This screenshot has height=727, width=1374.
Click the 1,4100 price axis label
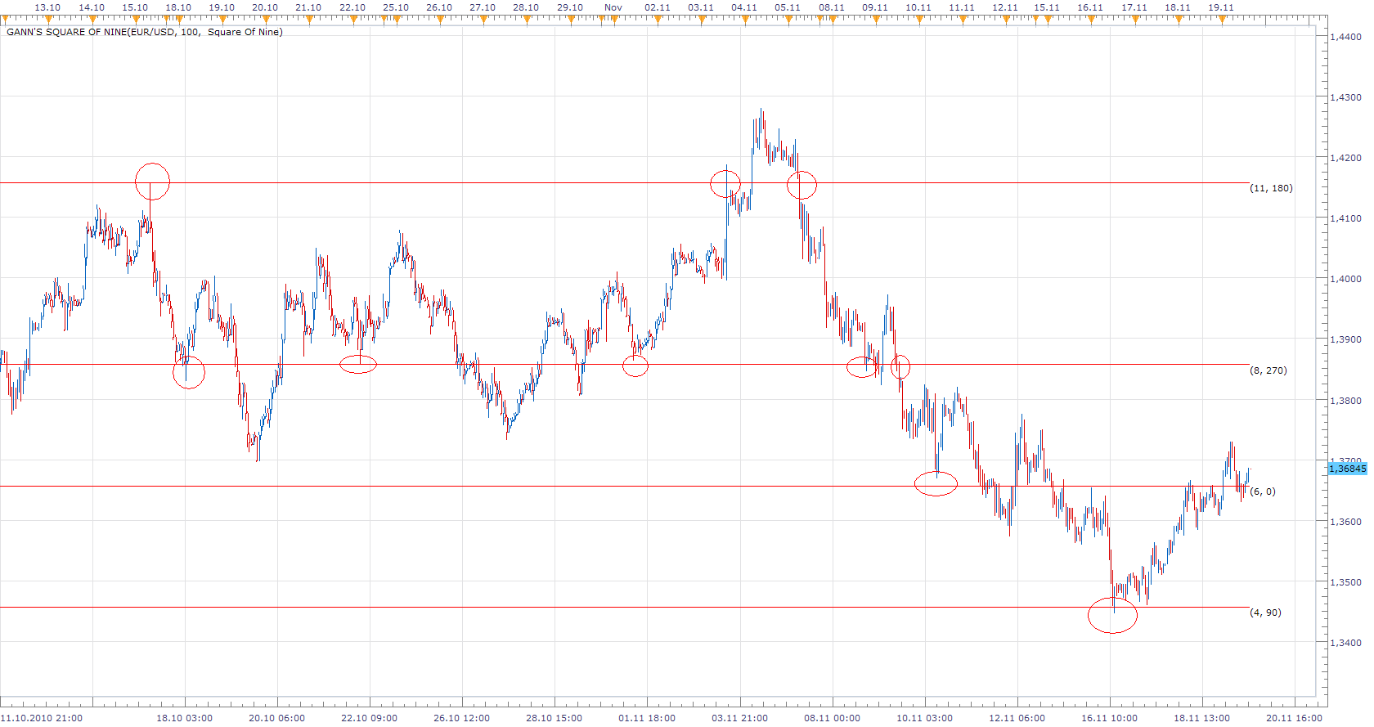pyautogui.click(x=1345, y=218)
